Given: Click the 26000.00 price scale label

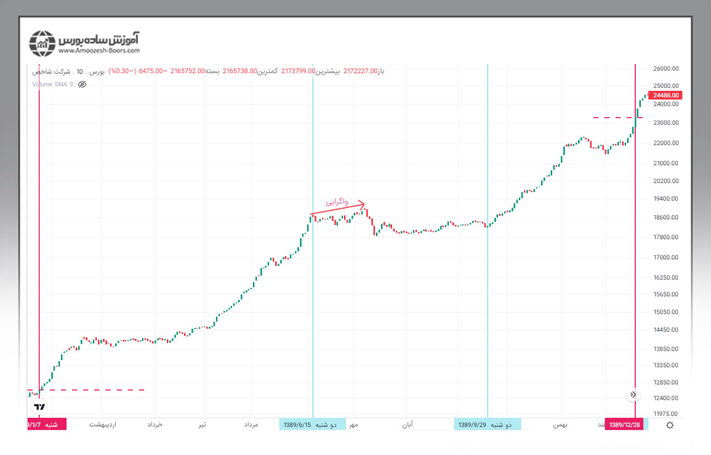Looking at the screenshot, I should pyautogui.click(x=666, y=68).
